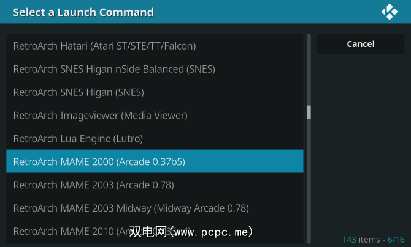The height and width of the screenshot is (247, 411).
Task: Select the RetroArch SNES Higan (SNES) entry
Action: pyautogui.click(x=79, y=92)
